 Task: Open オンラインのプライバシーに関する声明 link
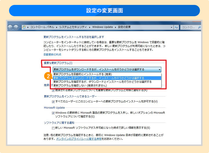78,139
